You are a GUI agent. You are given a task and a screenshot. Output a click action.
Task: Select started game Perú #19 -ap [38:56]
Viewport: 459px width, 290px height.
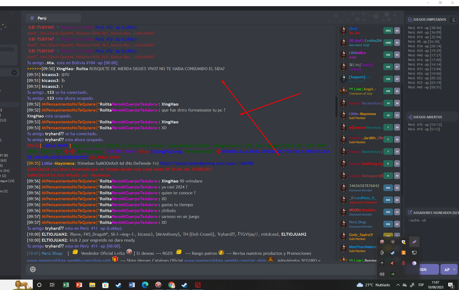[425, 28]
